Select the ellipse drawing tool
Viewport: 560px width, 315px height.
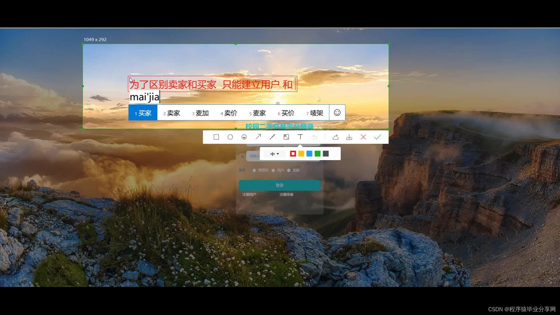click(230, 137)
